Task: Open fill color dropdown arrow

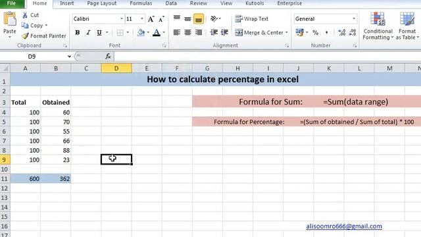Action: (x=148, y=32)
